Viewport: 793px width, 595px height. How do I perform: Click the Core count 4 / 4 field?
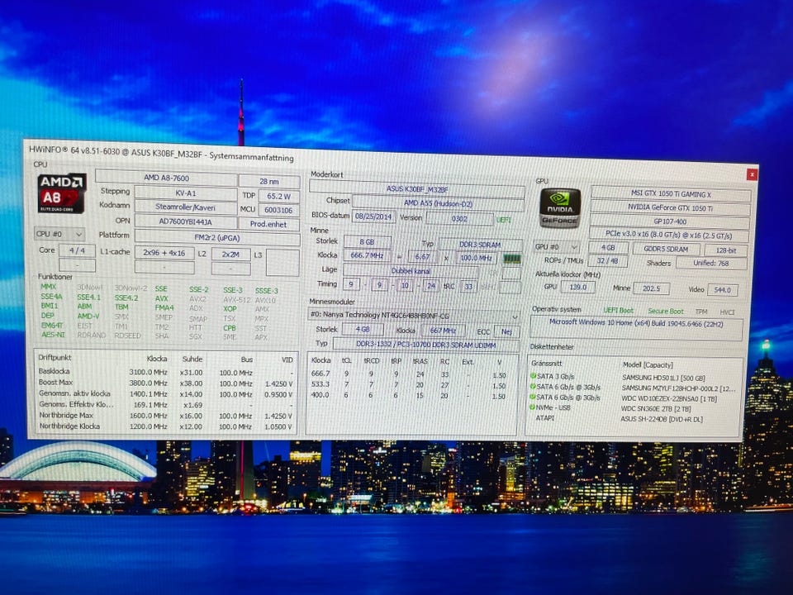pos(77,250)
